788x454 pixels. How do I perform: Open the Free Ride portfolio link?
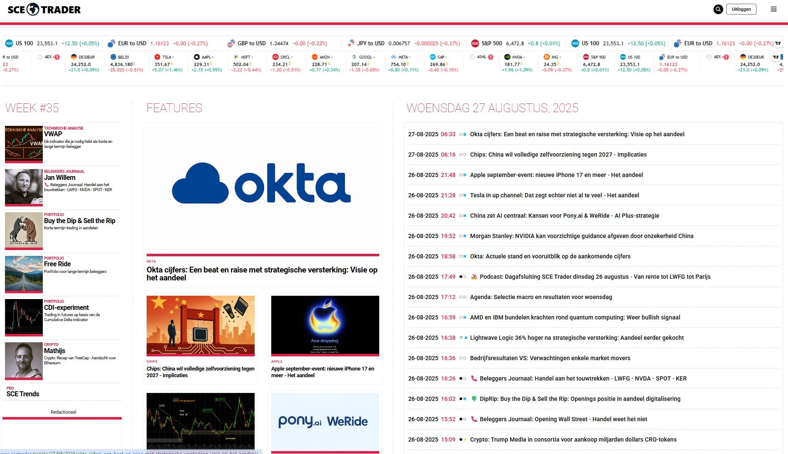(x=57, y=264)
